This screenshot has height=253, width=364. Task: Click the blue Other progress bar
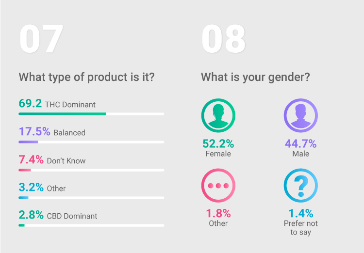[x=91, y=198]
